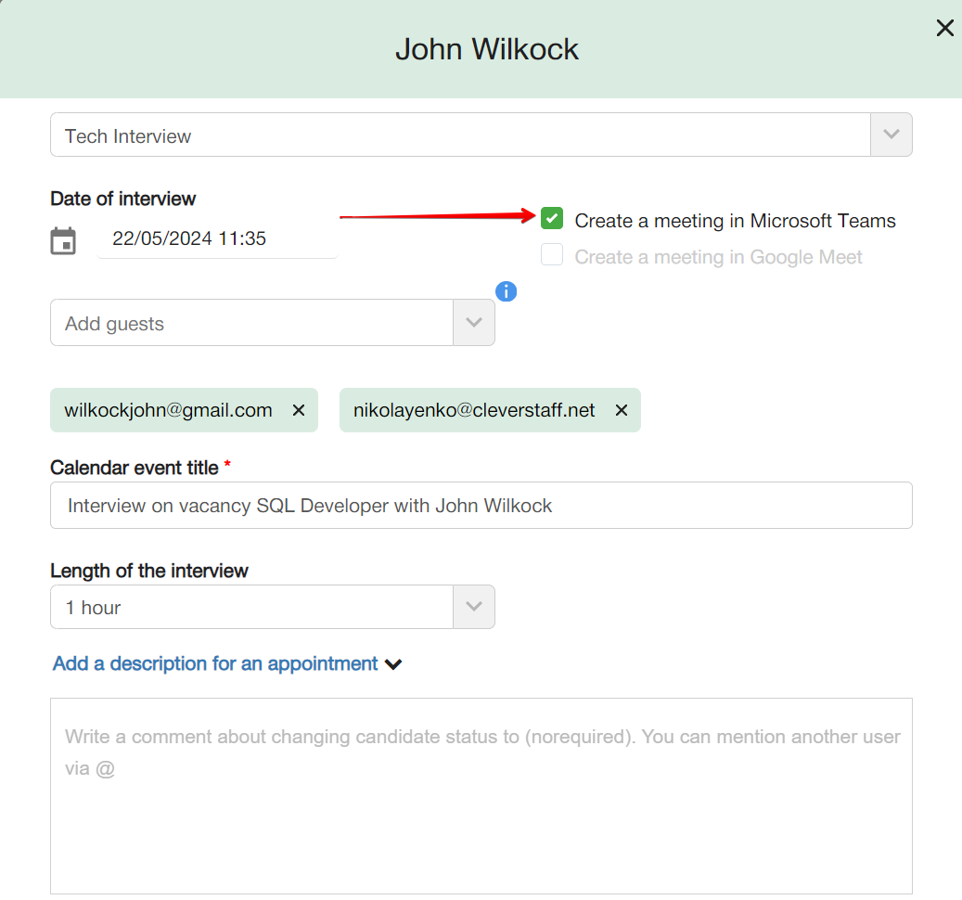This screenshot has height=900, width=962.
Task: Click the arrow of Tech Interview dropdown
Action: (x=891, y=135)
